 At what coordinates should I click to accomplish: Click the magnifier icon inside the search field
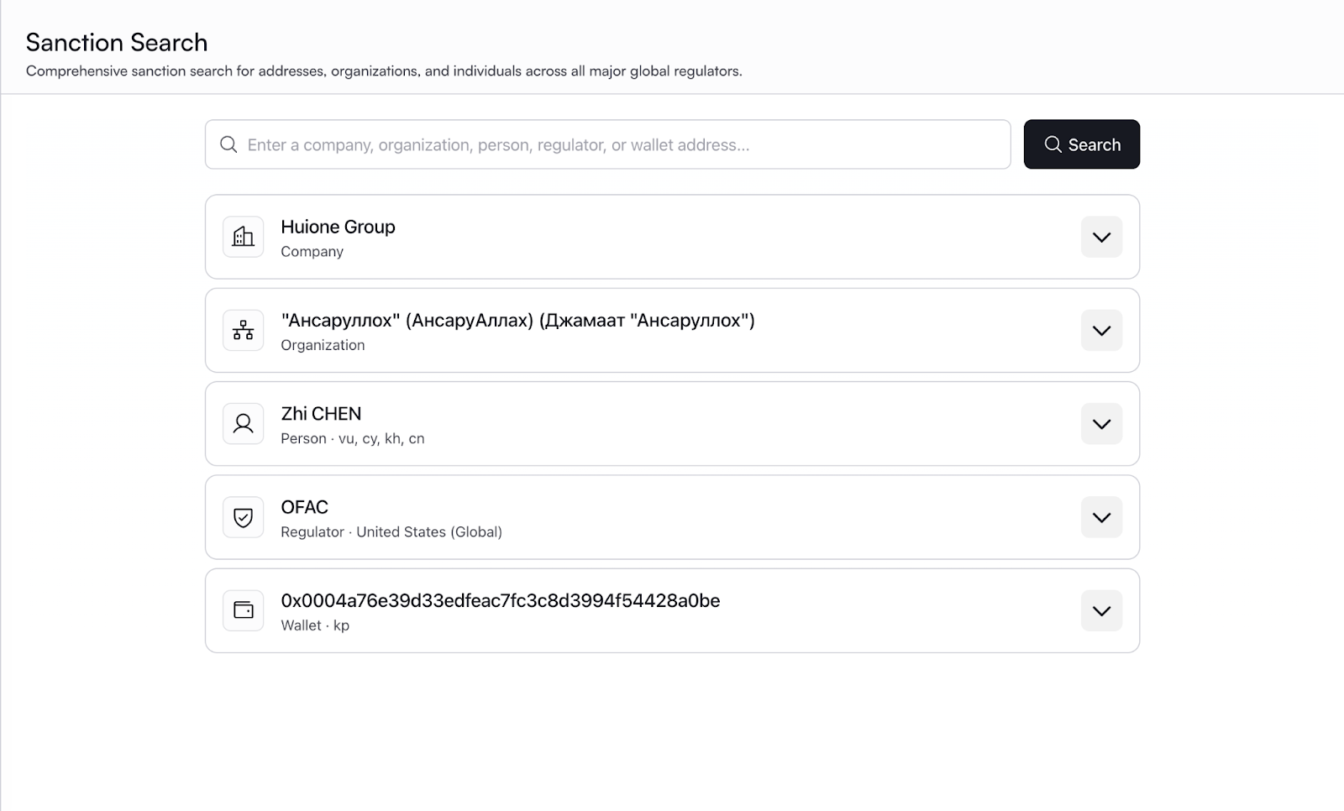pos(228,144)
